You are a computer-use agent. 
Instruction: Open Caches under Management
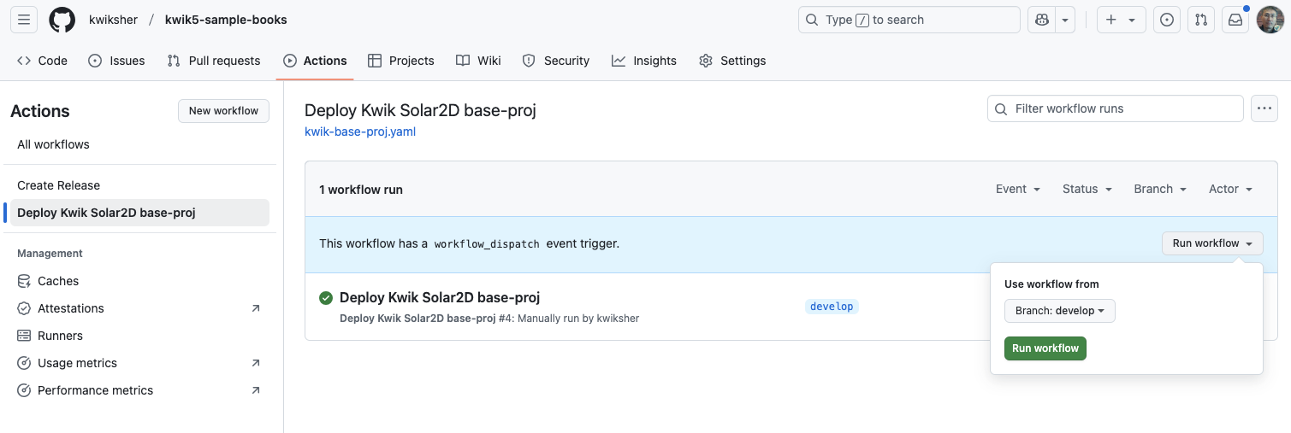coord(139,281)
